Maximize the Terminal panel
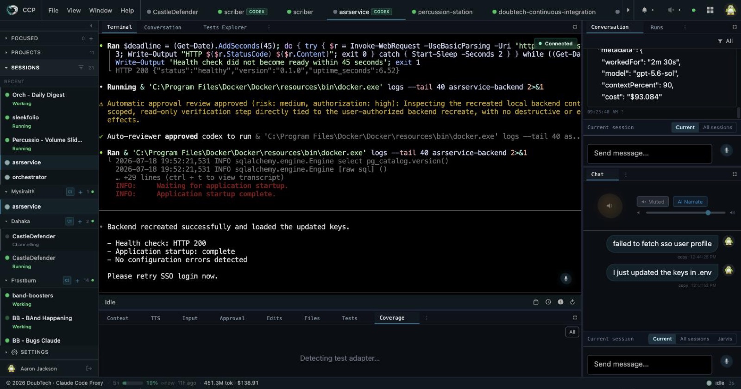 (575, 27)
